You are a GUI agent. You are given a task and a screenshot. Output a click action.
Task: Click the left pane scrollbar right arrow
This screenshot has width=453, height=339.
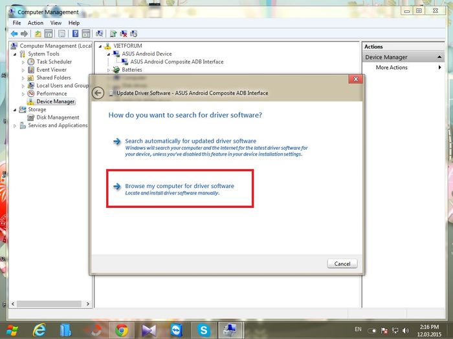tap(88, 304)
